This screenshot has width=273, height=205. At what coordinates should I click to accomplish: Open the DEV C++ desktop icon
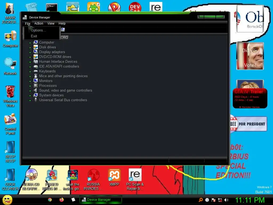coord(135,7)
